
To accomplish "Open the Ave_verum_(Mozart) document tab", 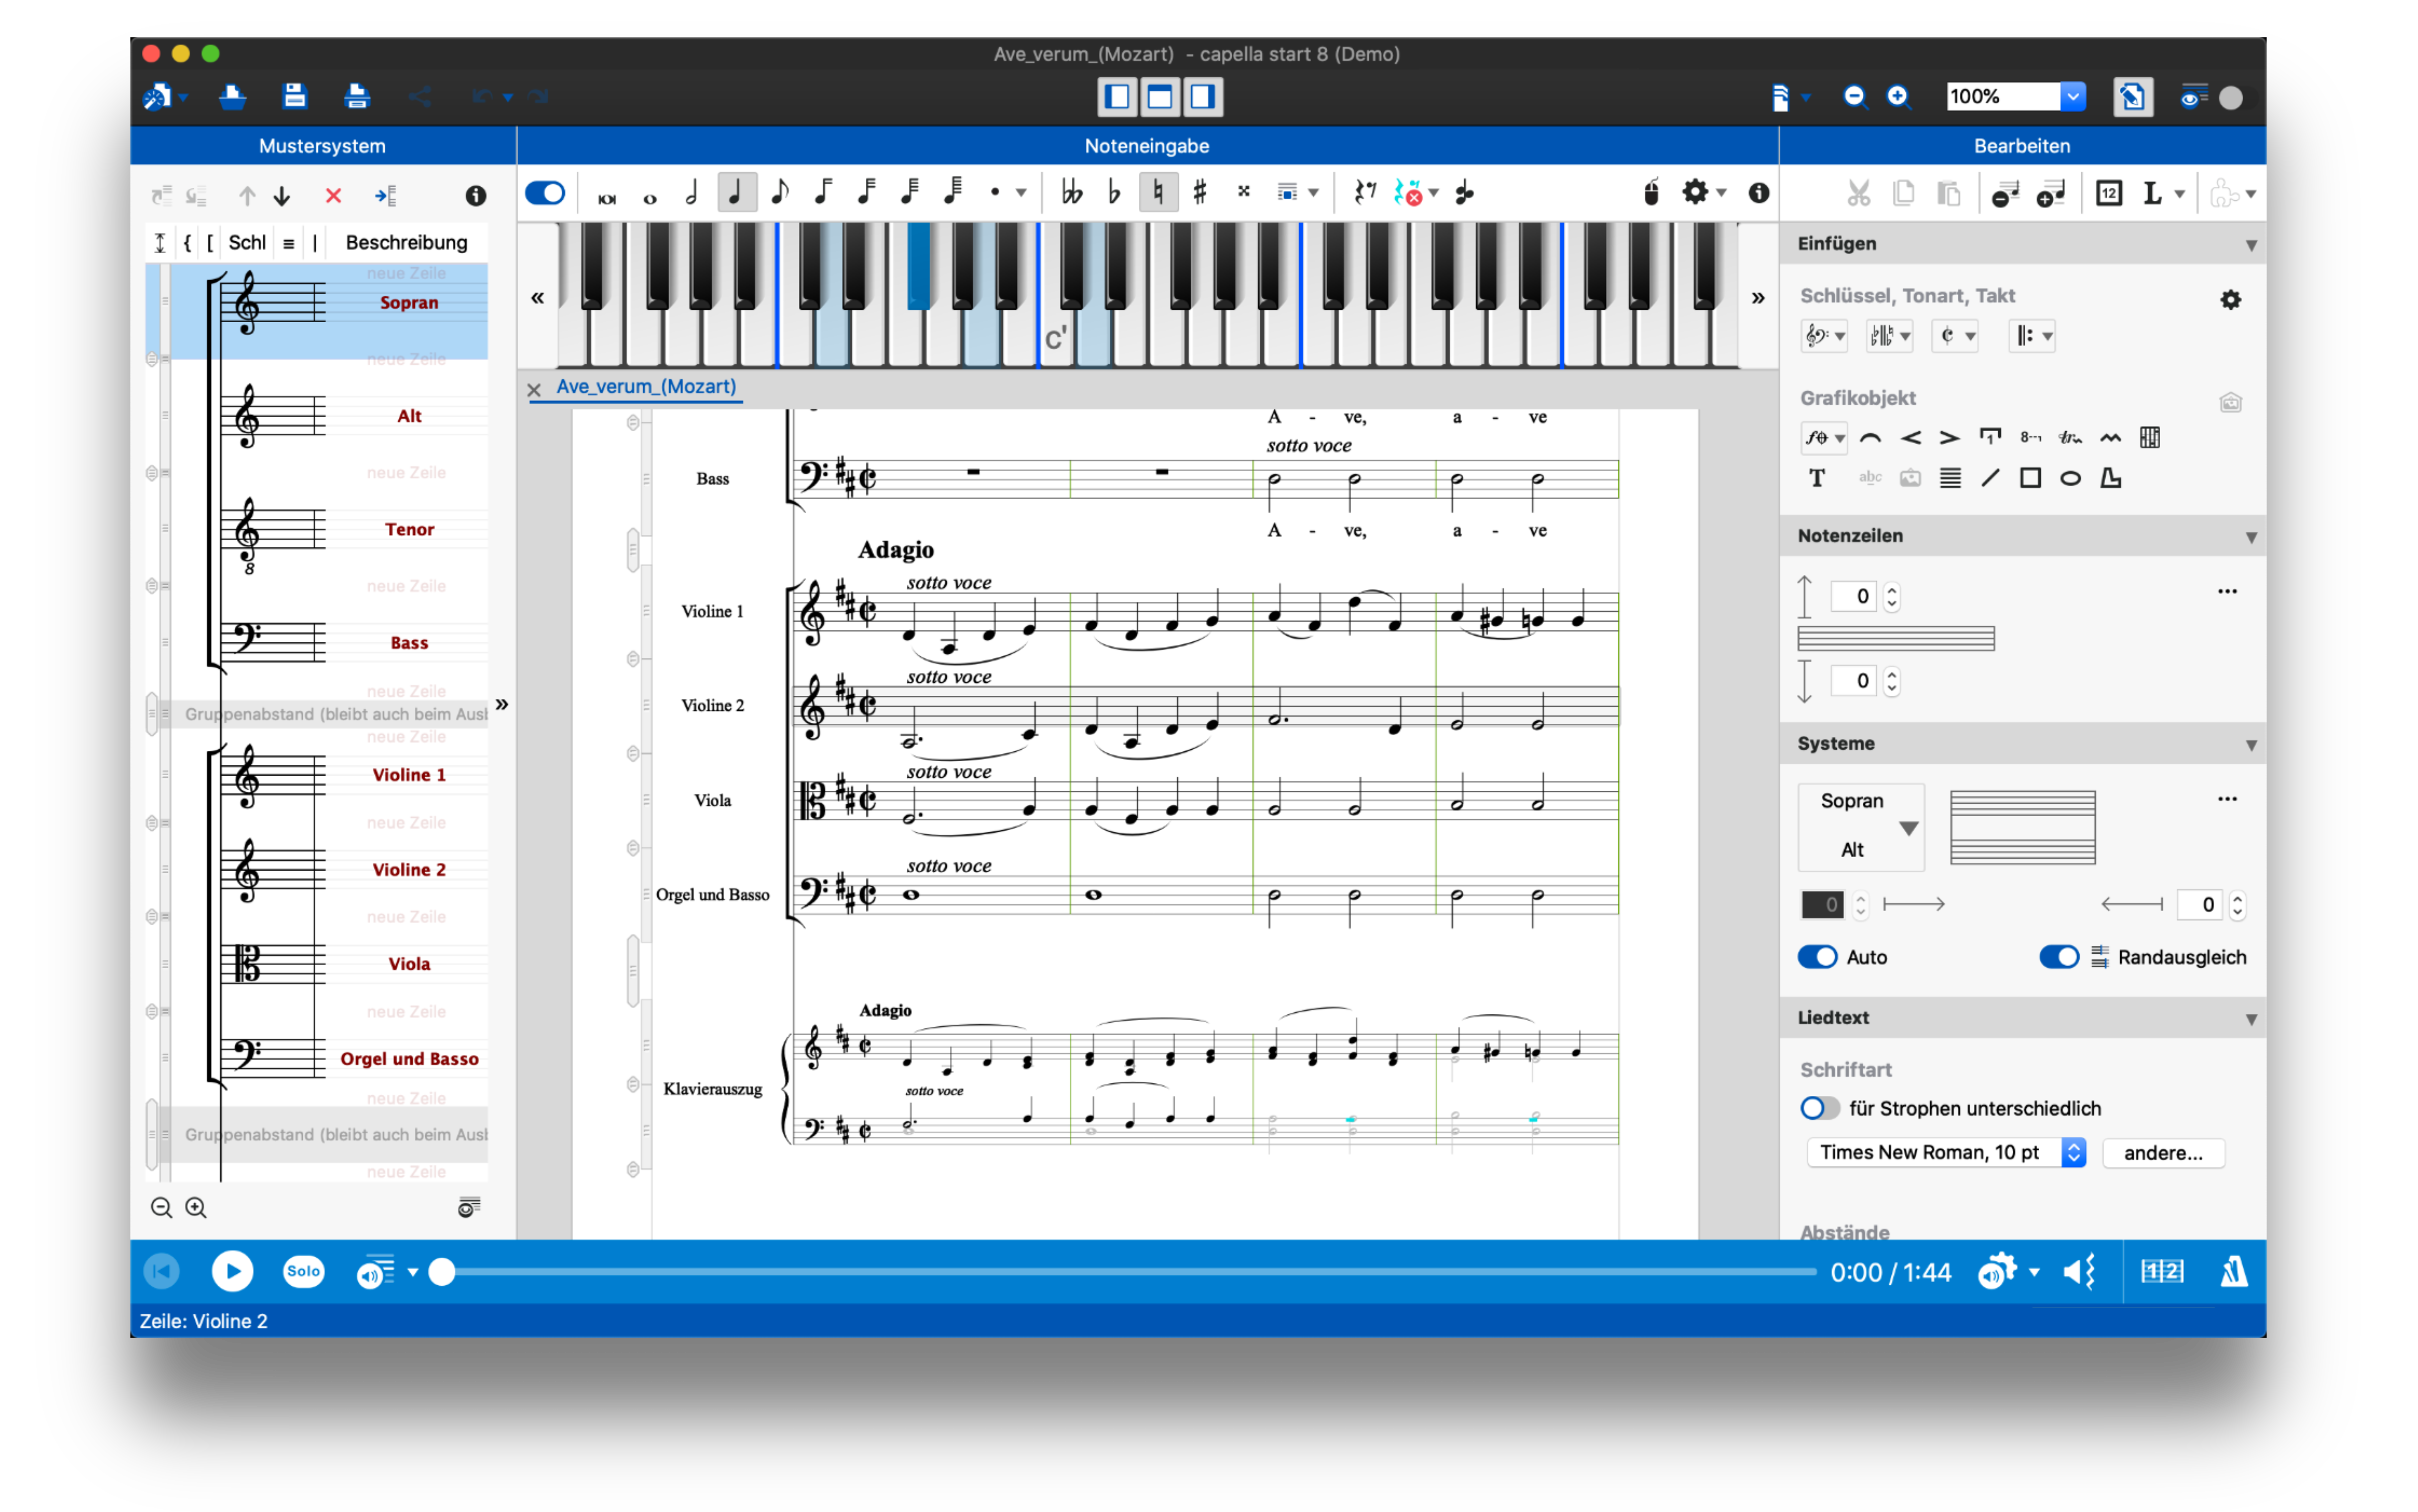I will coord(645,387).
